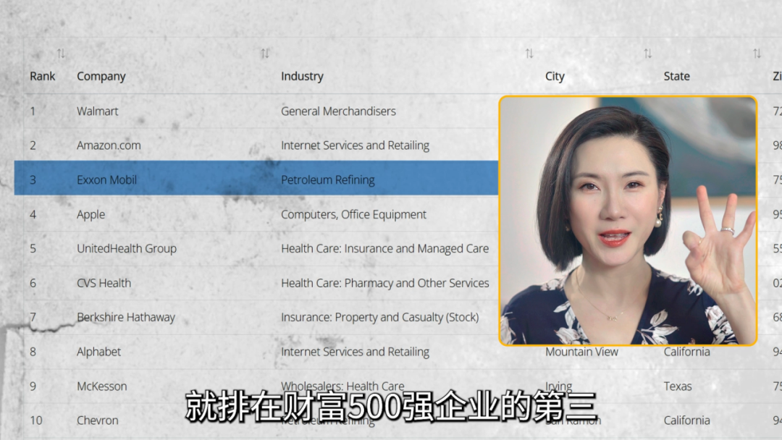Click California state cell for Chevron
Screen dimensions: 782x440
point(686,420)
